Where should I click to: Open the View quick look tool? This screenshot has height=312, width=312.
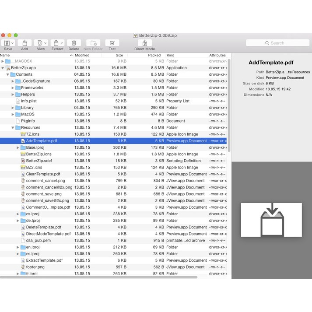[x=40, y=43]
